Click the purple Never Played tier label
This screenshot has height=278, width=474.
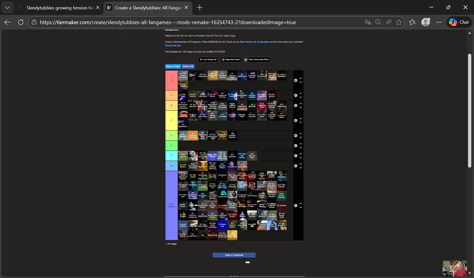[171, 205]
